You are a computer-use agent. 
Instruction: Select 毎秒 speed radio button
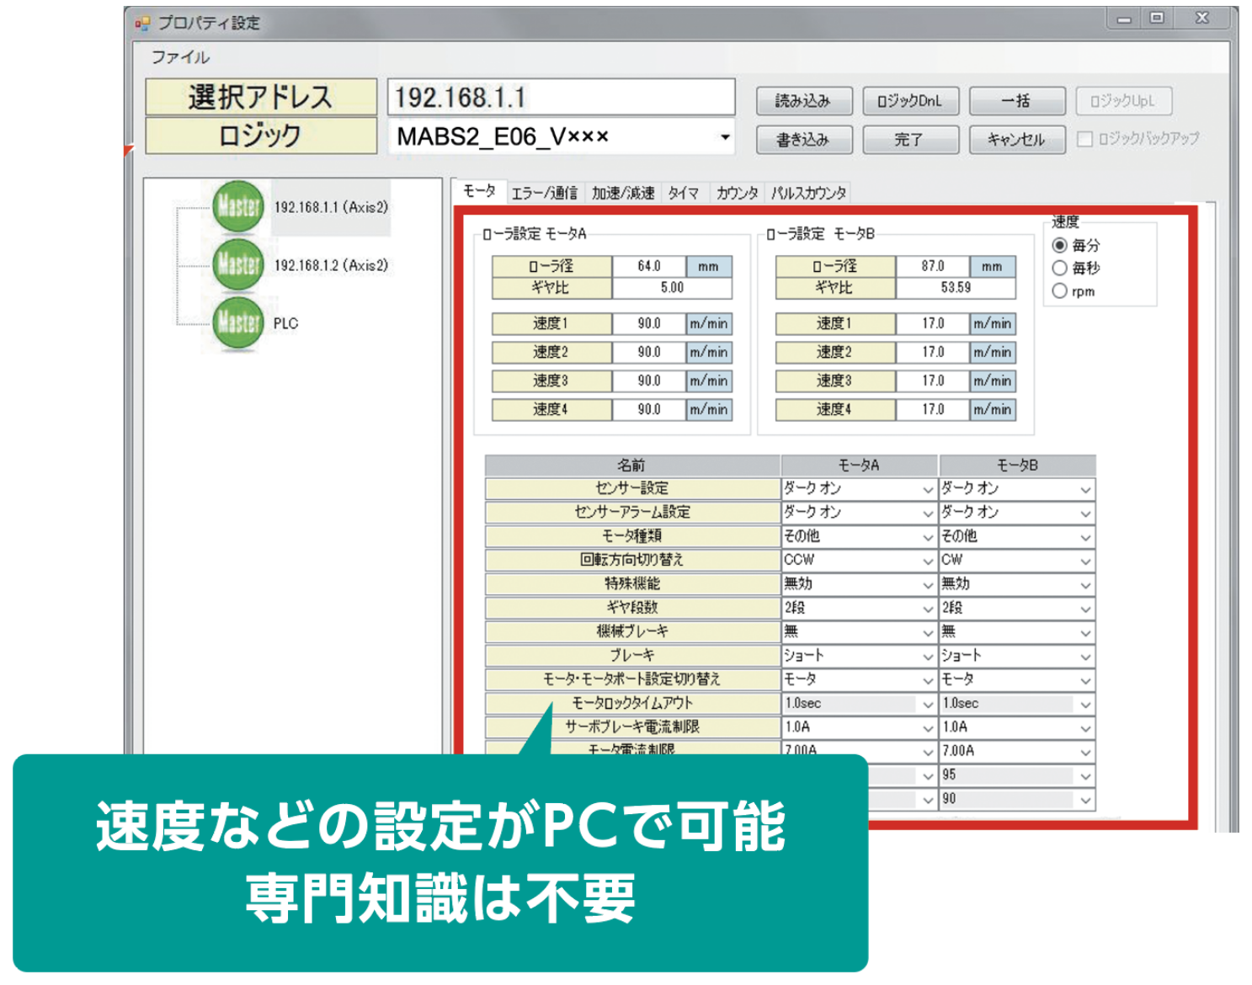coord(1060,269)
